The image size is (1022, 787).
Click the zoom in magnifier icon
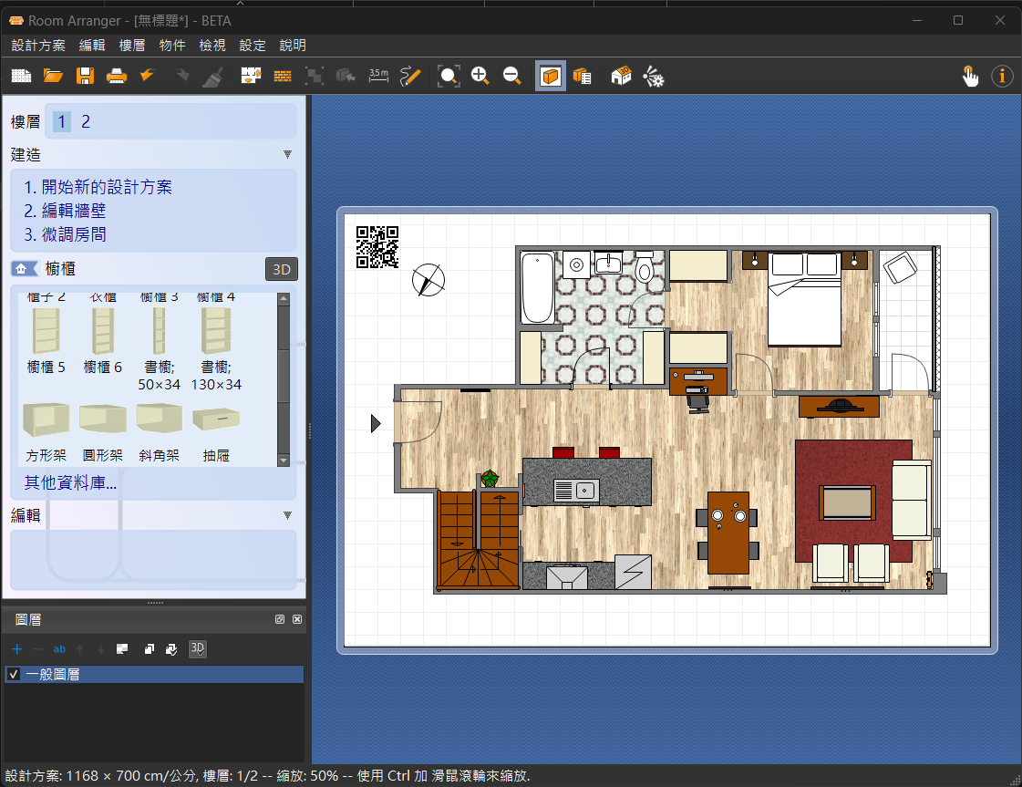point(480,77)
